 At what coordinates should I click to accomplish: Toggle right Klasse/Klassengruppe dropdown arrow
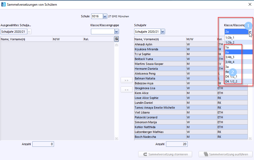click(x=250, y=31)
